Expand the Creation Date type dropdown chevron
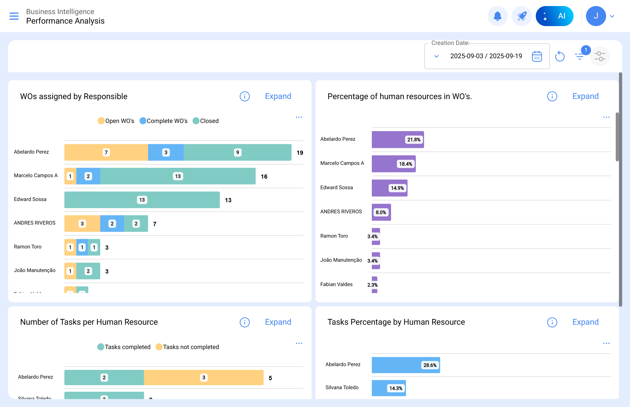The image size is (630, 407). click(x=436, y=56)
